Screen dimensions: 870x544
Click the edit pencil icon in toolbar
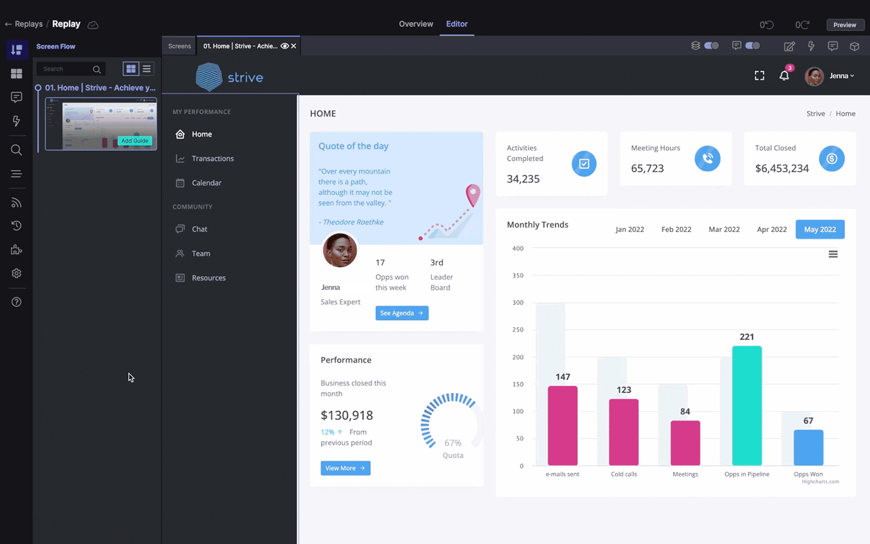(789, 46)
